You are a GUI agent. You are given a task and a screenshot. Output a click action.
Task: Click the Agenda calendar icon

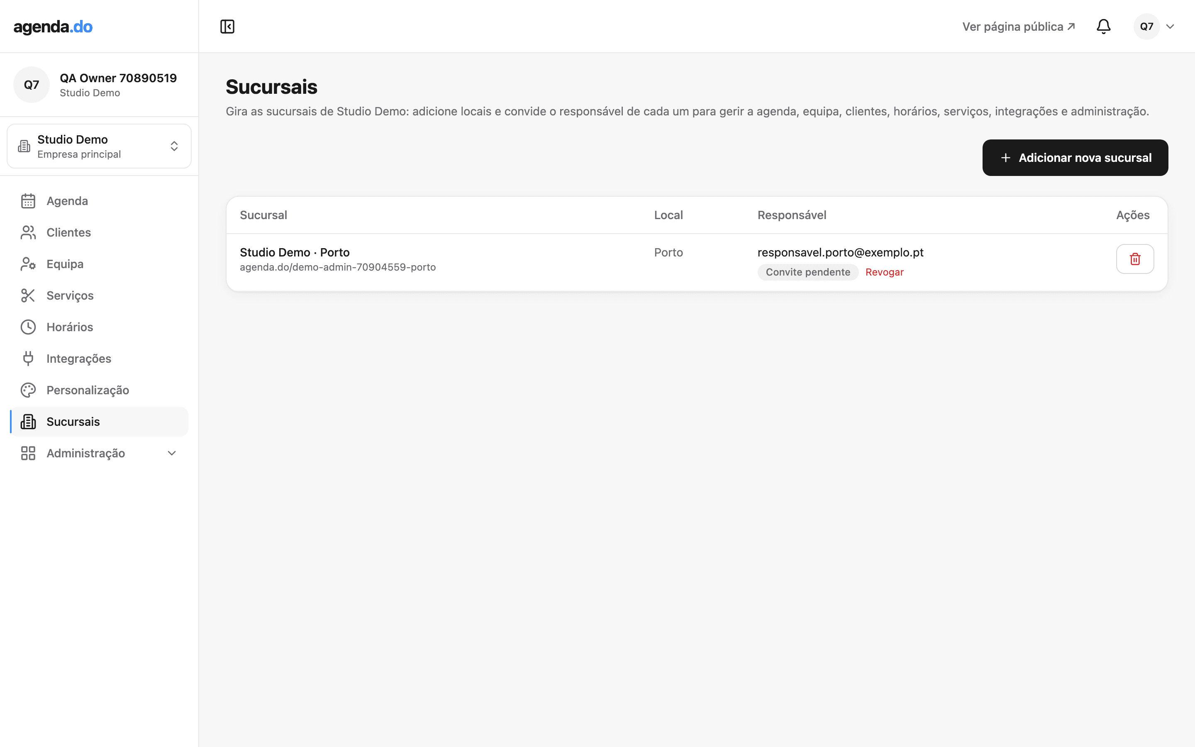28,201
